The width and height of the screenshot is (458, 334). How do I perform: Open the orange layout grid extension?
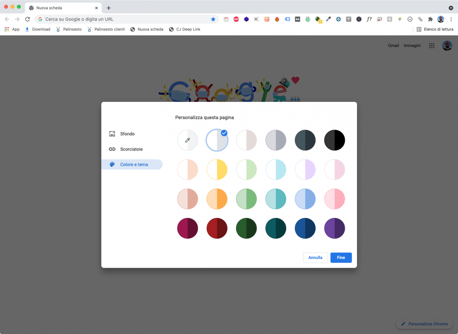267,19
